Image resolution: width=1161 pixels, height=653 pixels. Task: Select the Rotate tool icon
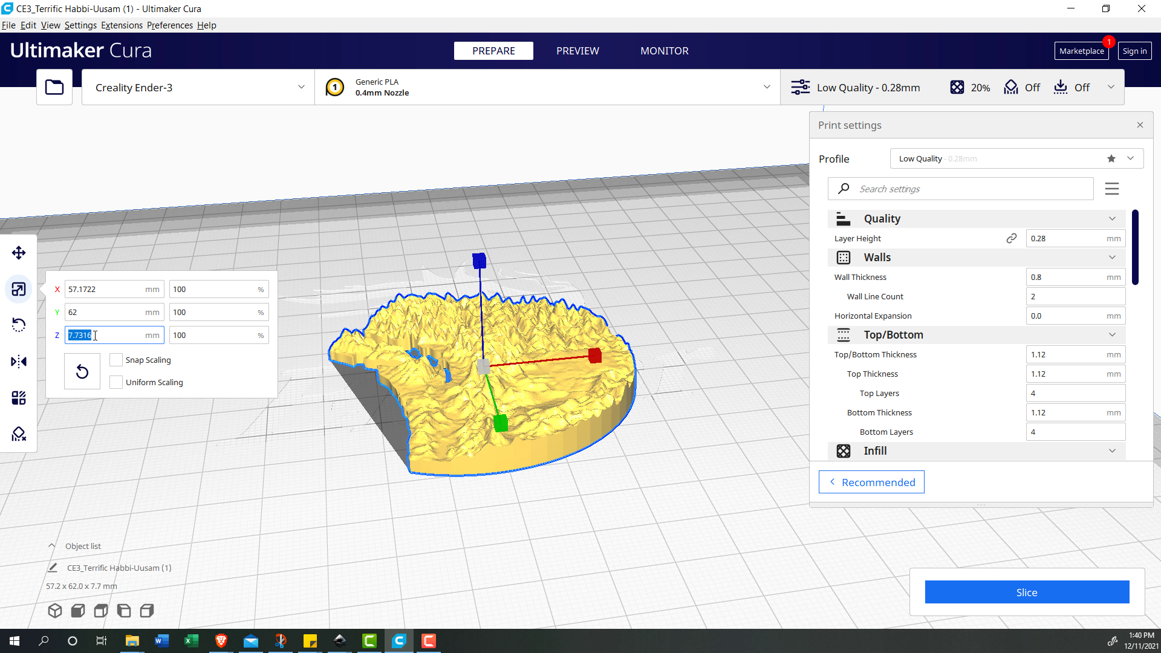[x=19, y=325]
